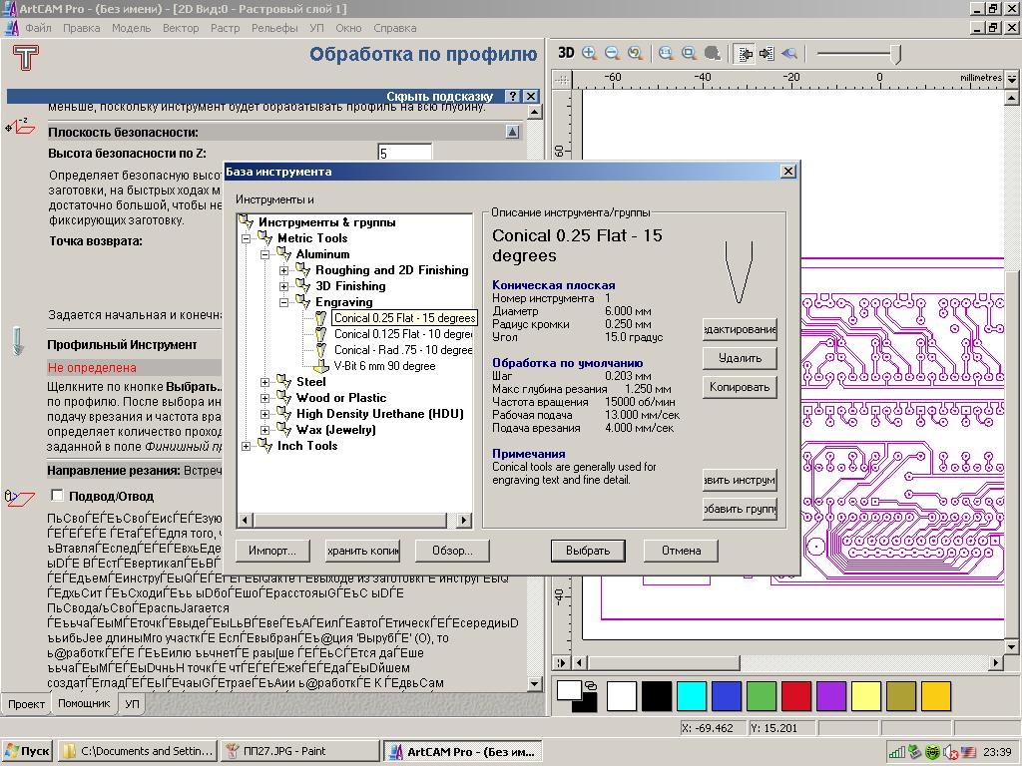Expand the Steel group

click(264, 382)
